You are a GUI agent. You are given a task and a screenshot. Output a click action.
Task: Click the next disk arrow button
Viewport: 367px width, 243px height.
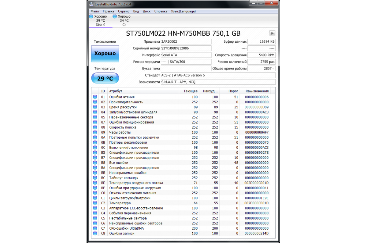[x=272, y=33]
